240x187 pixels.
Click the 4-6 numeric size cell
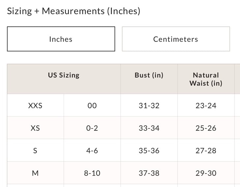pos(92,150)
